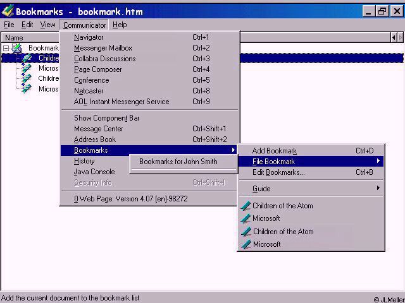This screenshot has height=303, width=405.
Task: Open the Help menu
Action: (x=120, y=25)
